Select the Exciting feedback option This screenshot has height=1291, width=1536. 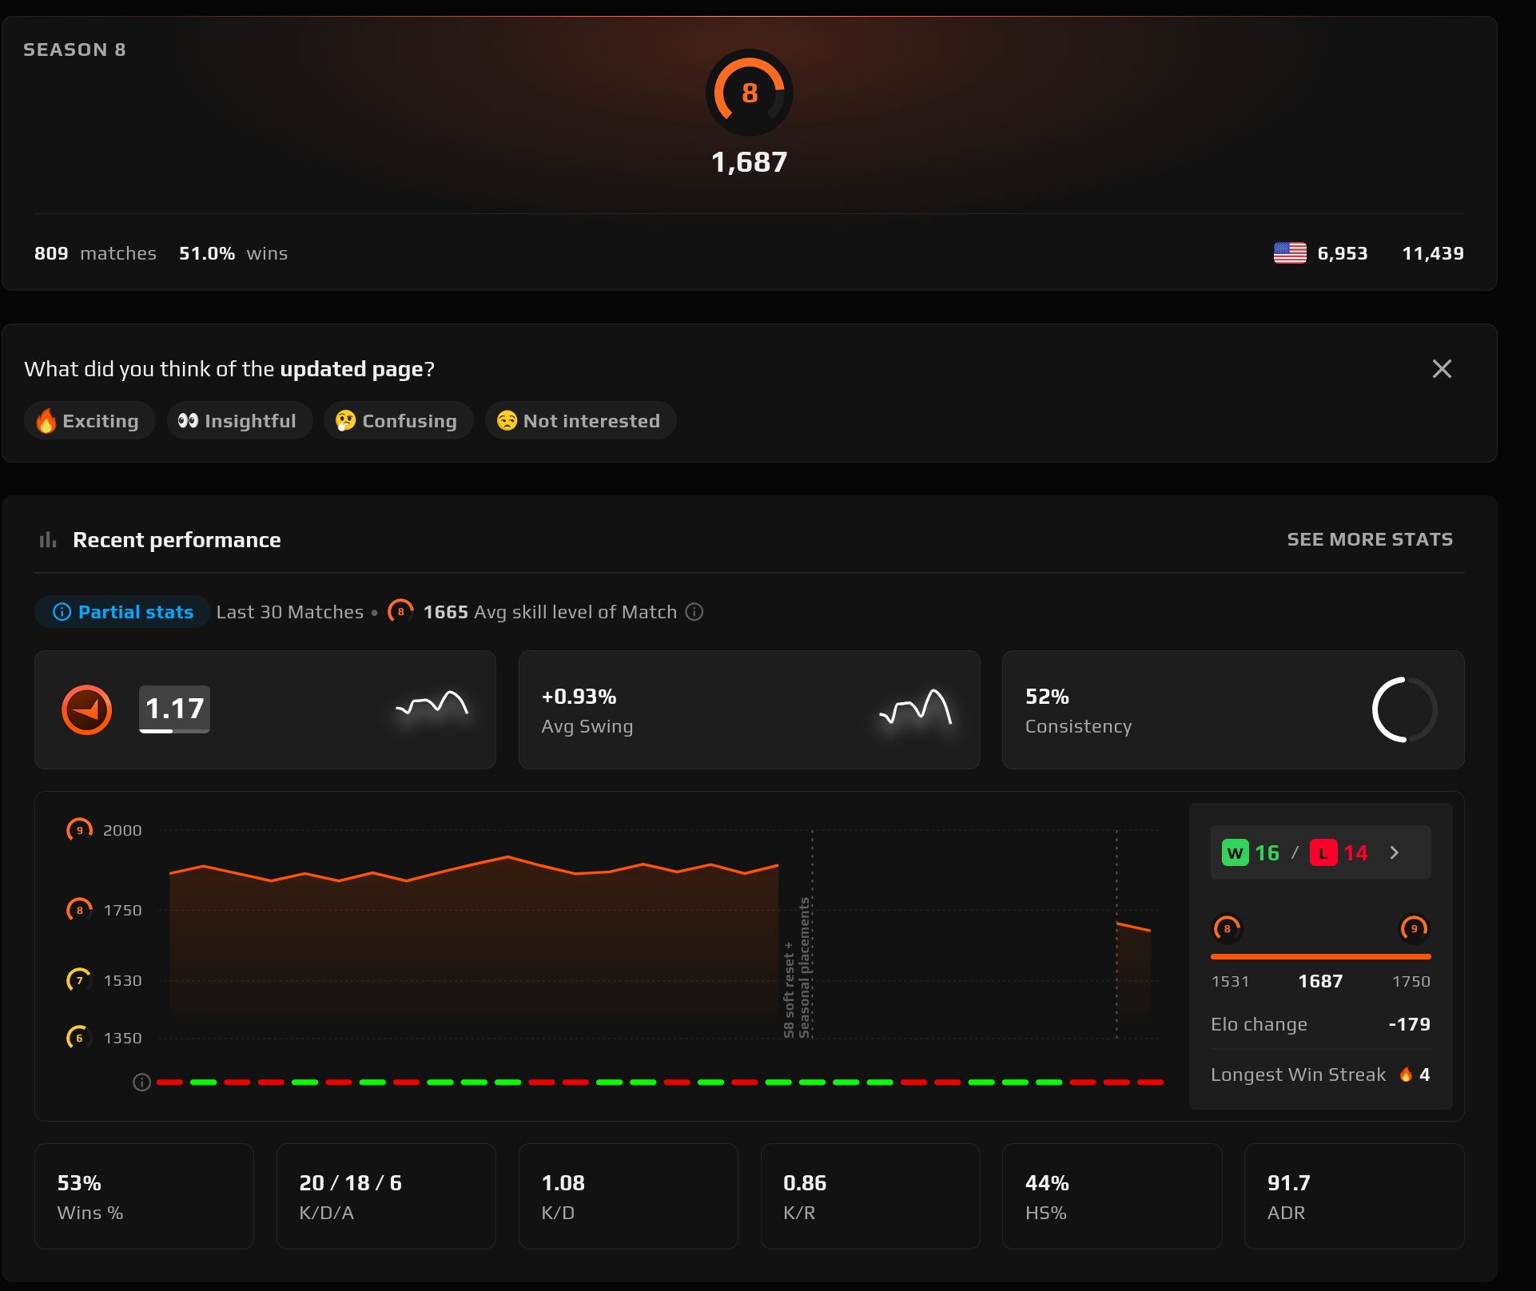coord(90,421)
